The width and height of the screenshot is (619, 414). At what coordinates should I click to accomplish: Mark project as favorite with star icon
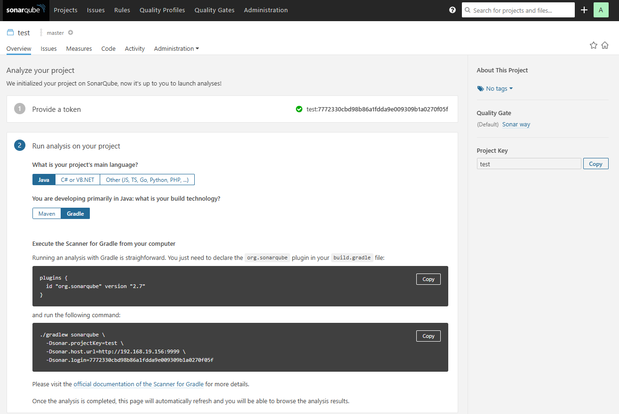click(x=594, y=45)
